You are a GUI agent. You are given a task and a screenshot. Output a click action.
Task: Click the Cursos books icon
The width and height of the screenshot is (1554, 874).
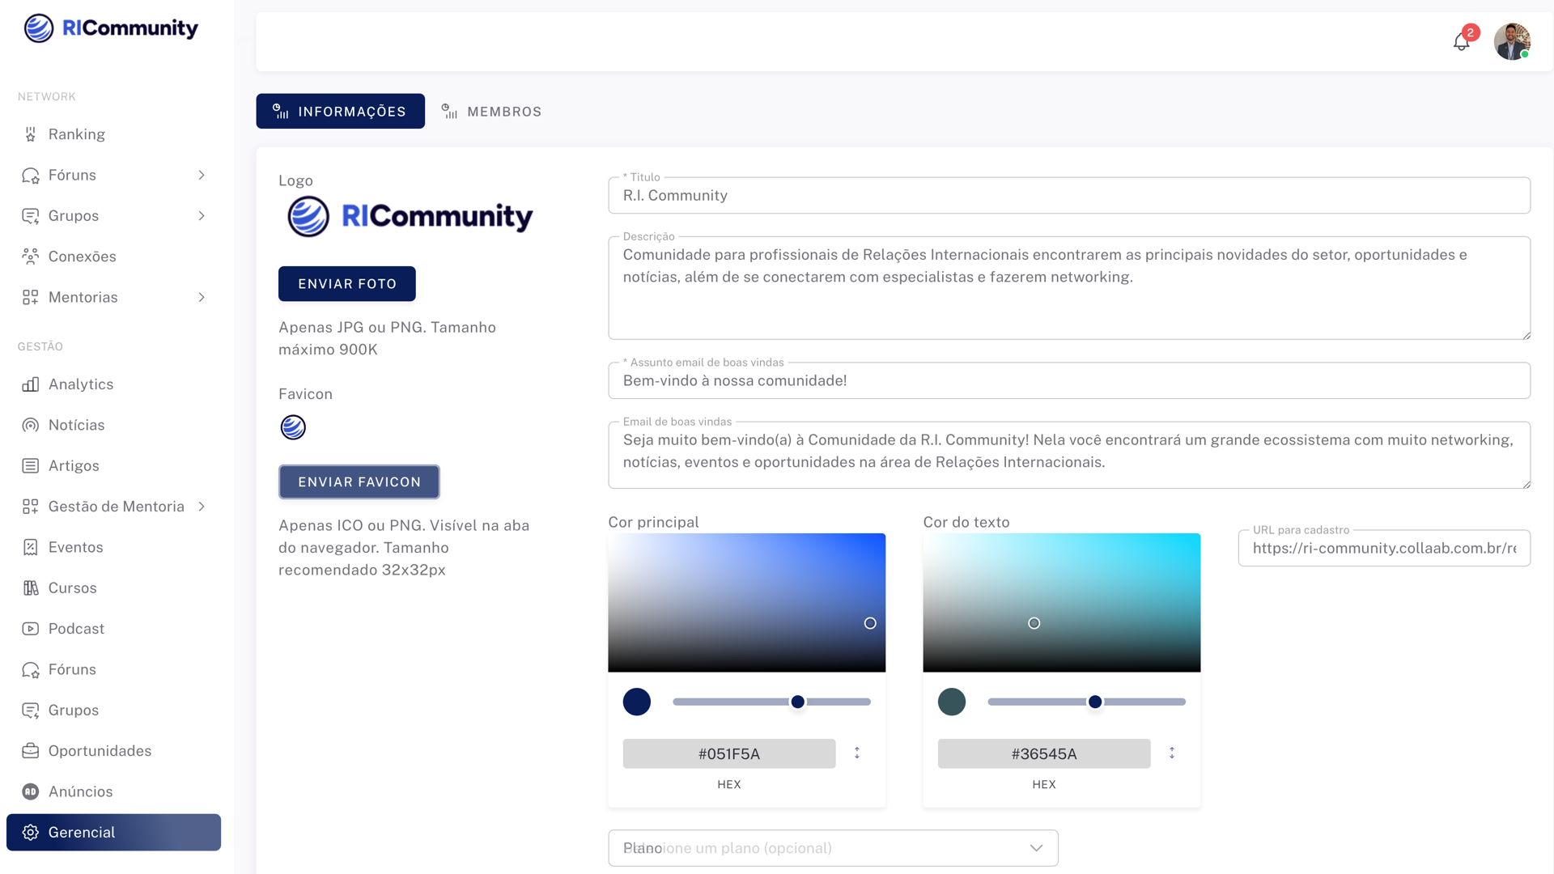[31, 588]
